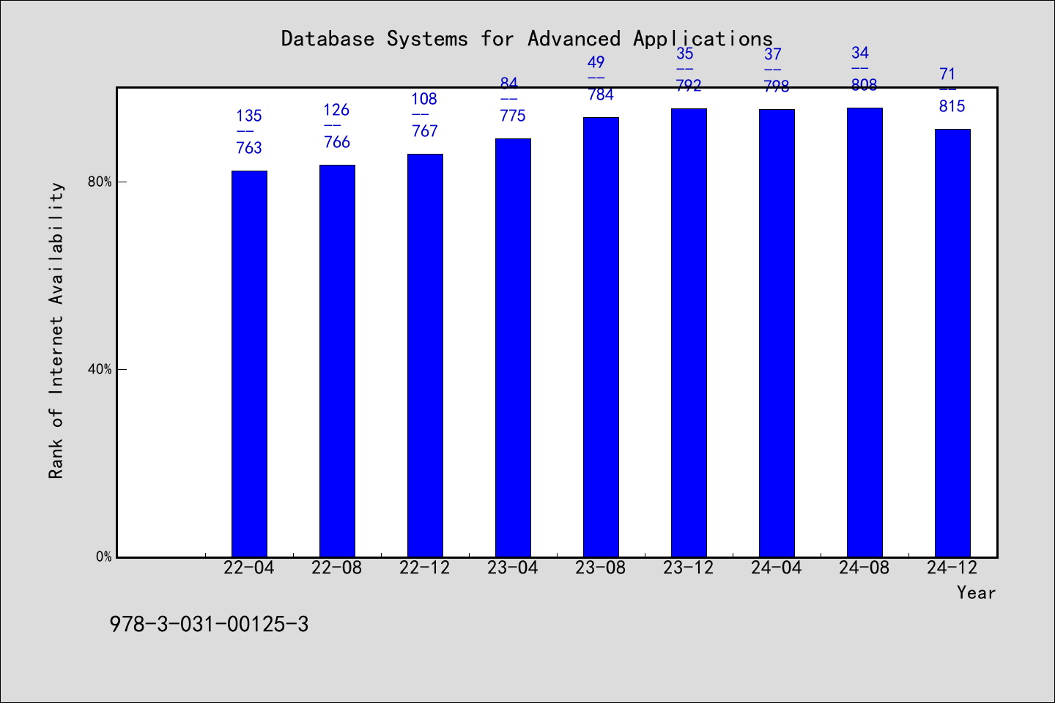Select the blue bar for 22-04
Image resolution: width=1055 pixels, height=703 pixels.
click(x=249, y=363)
